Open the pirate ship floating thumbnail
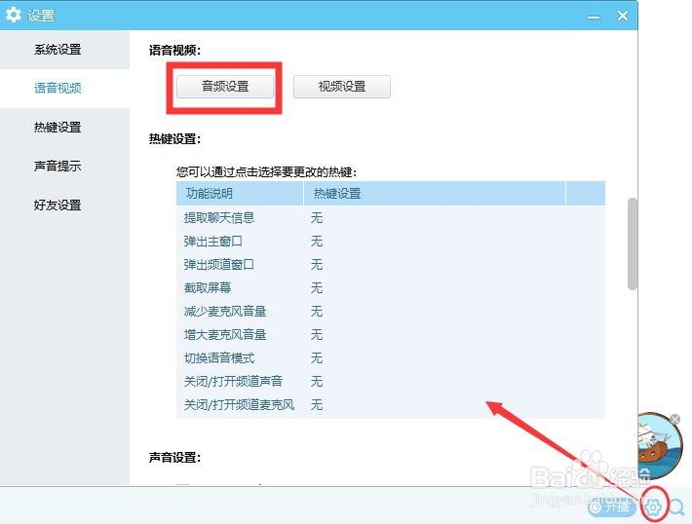 point(660,446)
